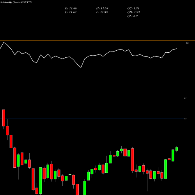Click the right end of the white indicator line
This screenshot has width=195, height=195.
(x=176, y=49)
